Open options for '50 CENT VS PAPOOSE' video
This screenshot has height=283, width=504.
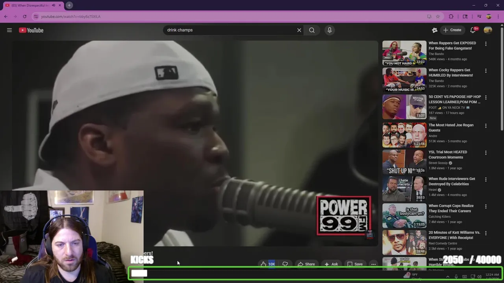coord(485,97)
